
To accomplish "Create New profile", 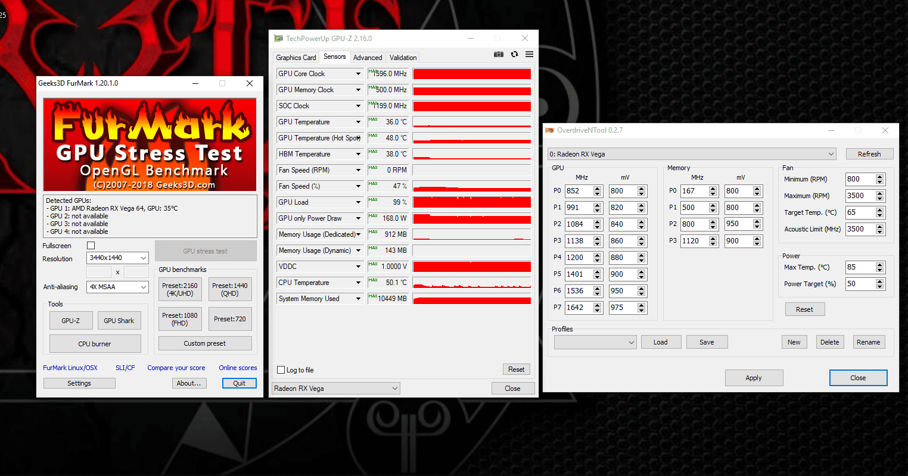I will click(794, 342).
